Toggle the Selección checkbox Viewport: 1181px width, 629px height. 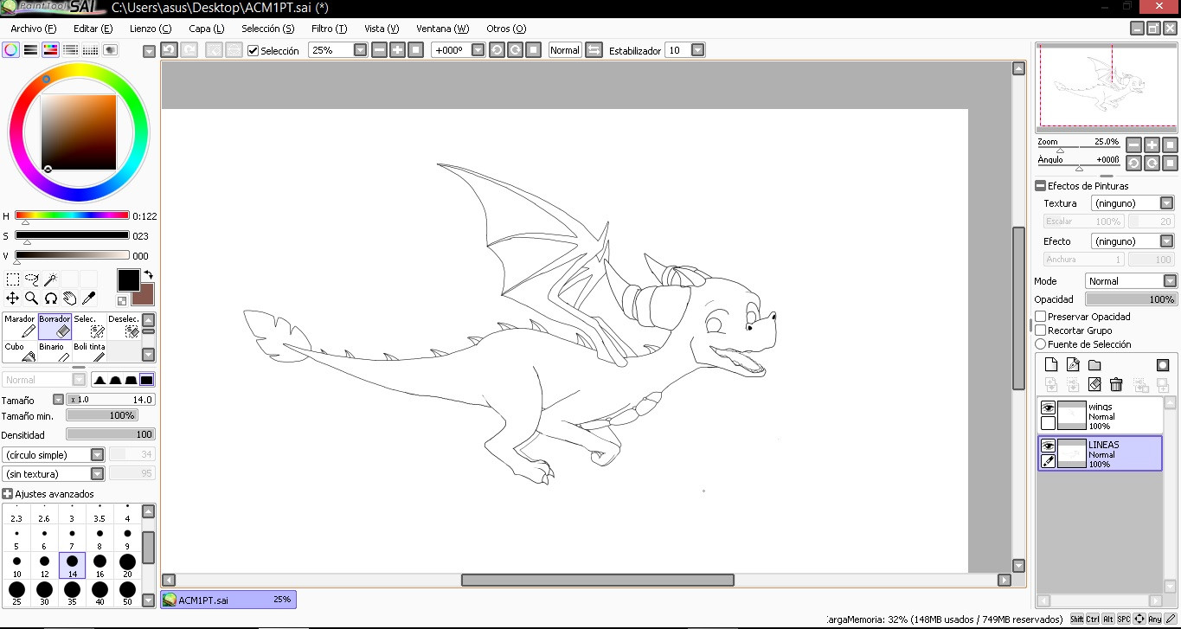click(x=253, y=50)
